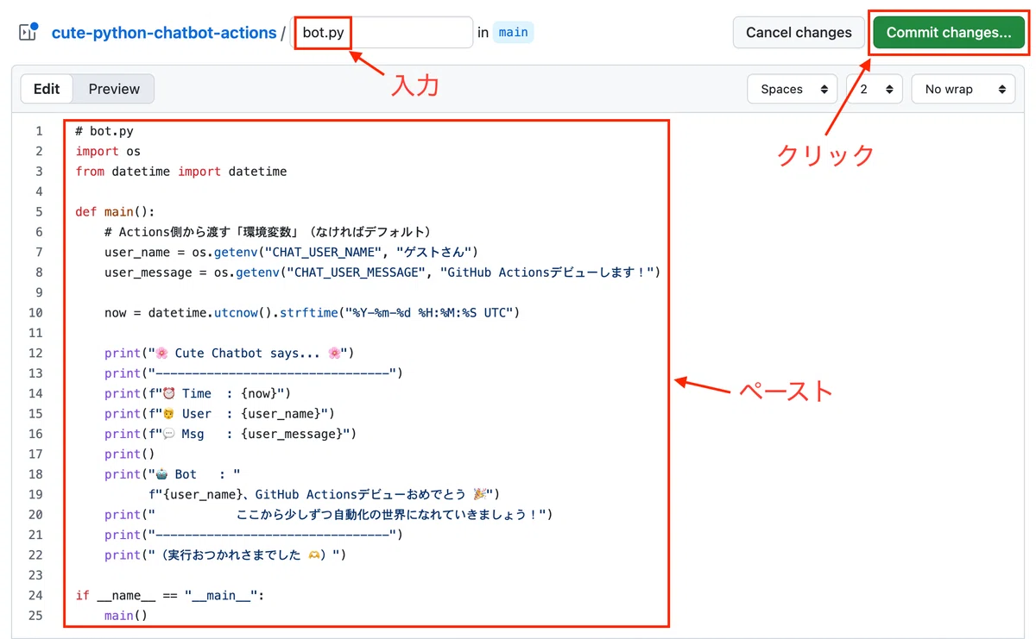This screenshot has width=1036, height=639.
Task: Click the "Cute Chatbot says..." print line
Action: point(230,354)
